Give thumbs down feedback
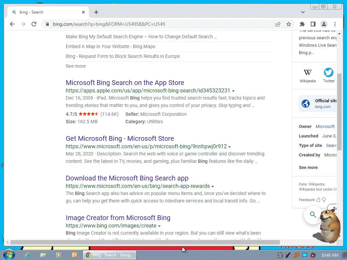Image resolution: width=347 pixels, height=260 pixels. coord(324,200)
